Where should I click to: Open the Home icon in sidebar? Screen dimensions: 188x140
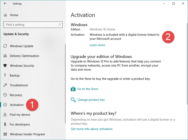pos(5,15)
